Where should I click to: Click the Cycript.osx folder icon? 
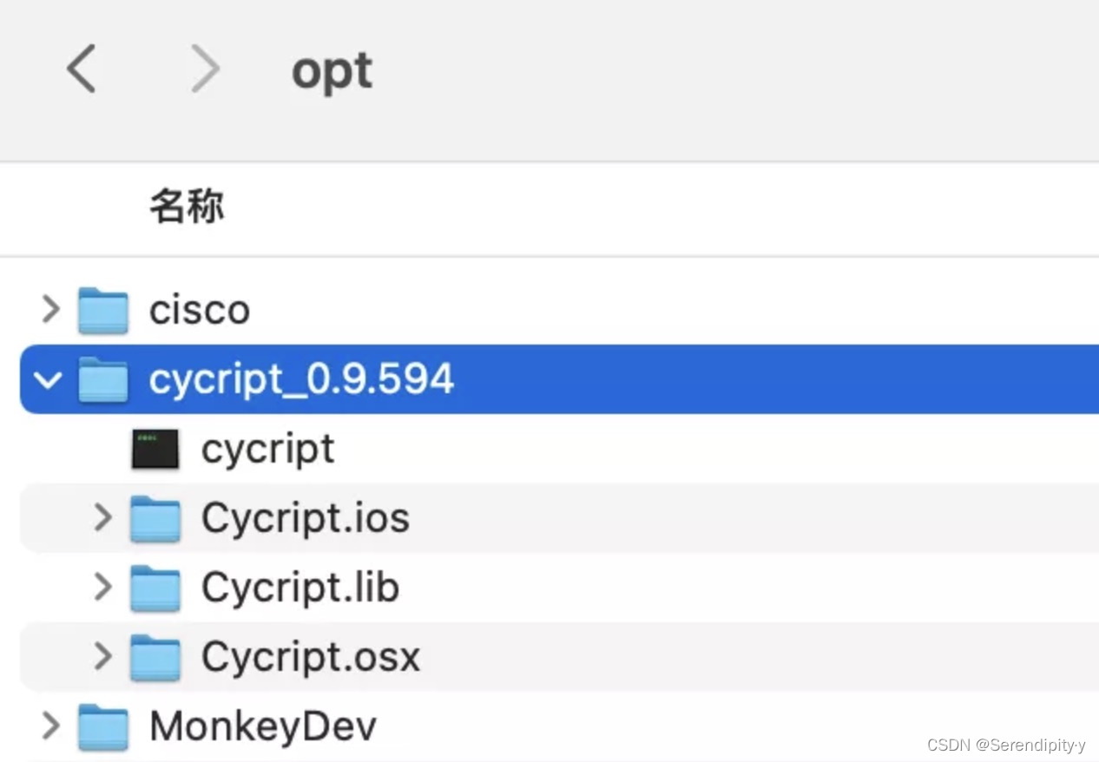[x=155, y=658]
